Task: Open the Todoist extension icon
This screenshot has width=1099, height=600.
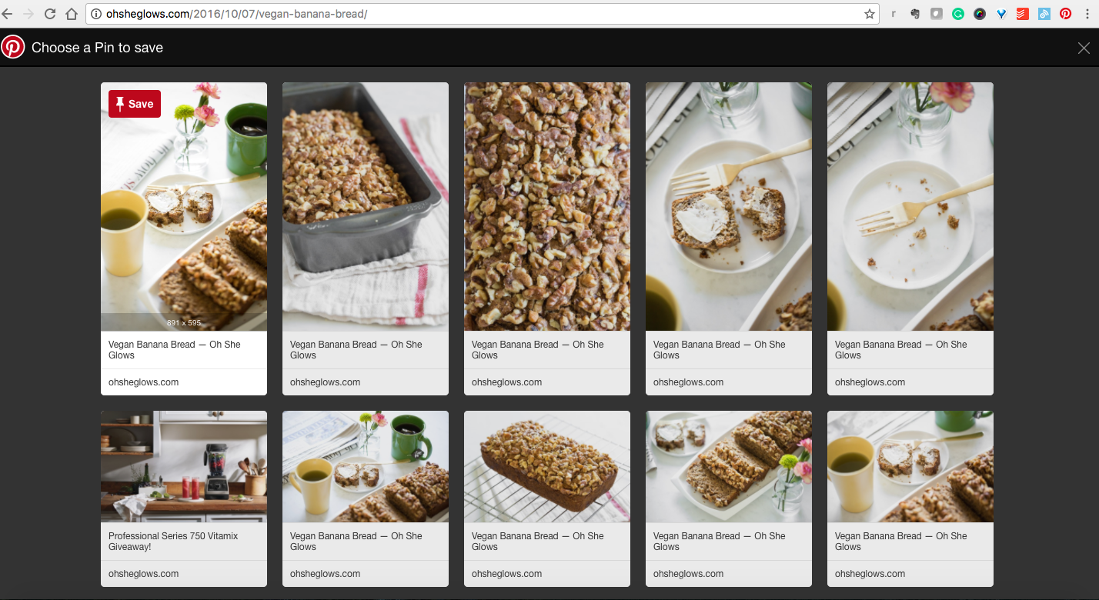Action: (1022, 14)
